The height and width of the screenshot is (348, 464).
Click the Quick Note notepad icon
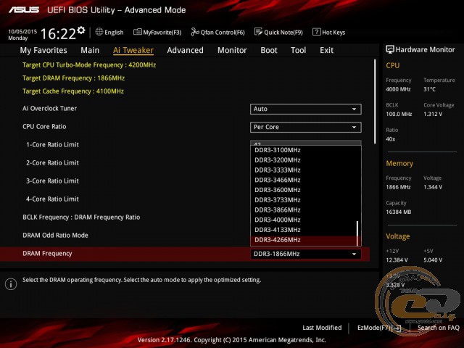click(x=258, y=32)
